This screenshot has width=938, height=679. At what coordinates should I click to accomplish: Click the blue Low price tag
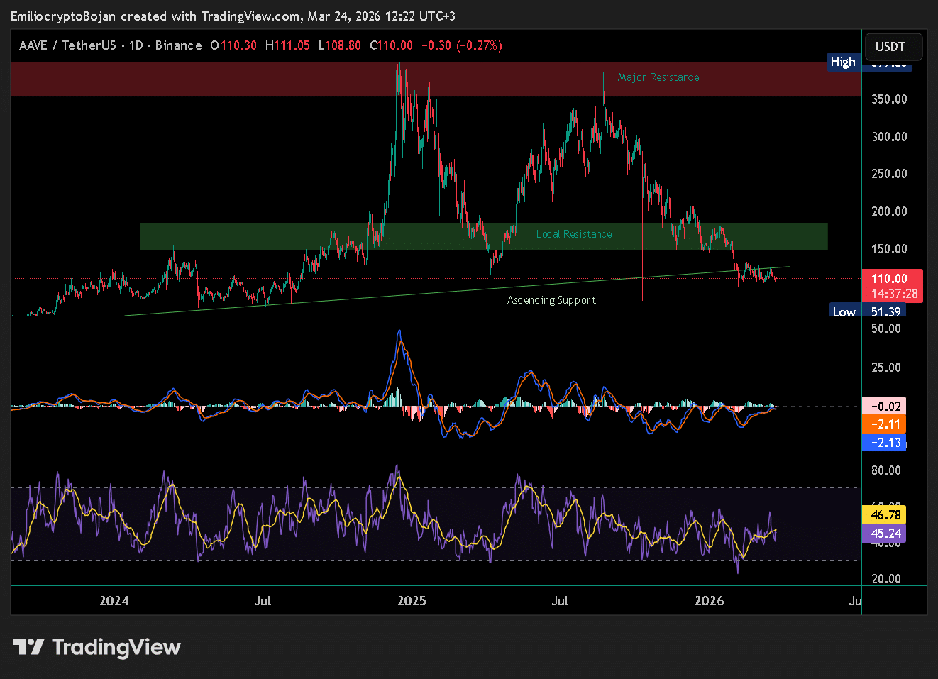pos(844,311)
